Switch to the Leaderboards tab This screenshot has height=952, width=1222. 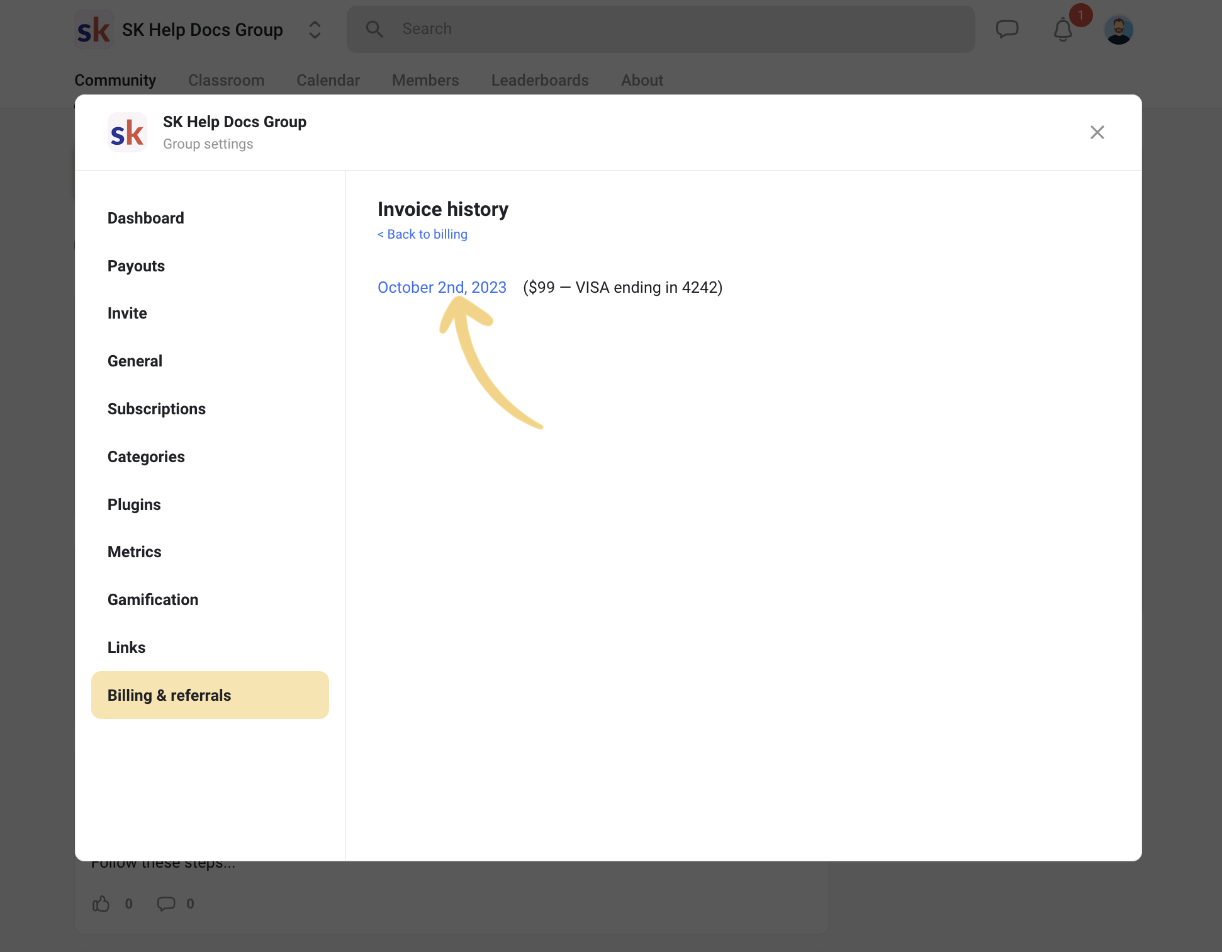coord(539,80)
